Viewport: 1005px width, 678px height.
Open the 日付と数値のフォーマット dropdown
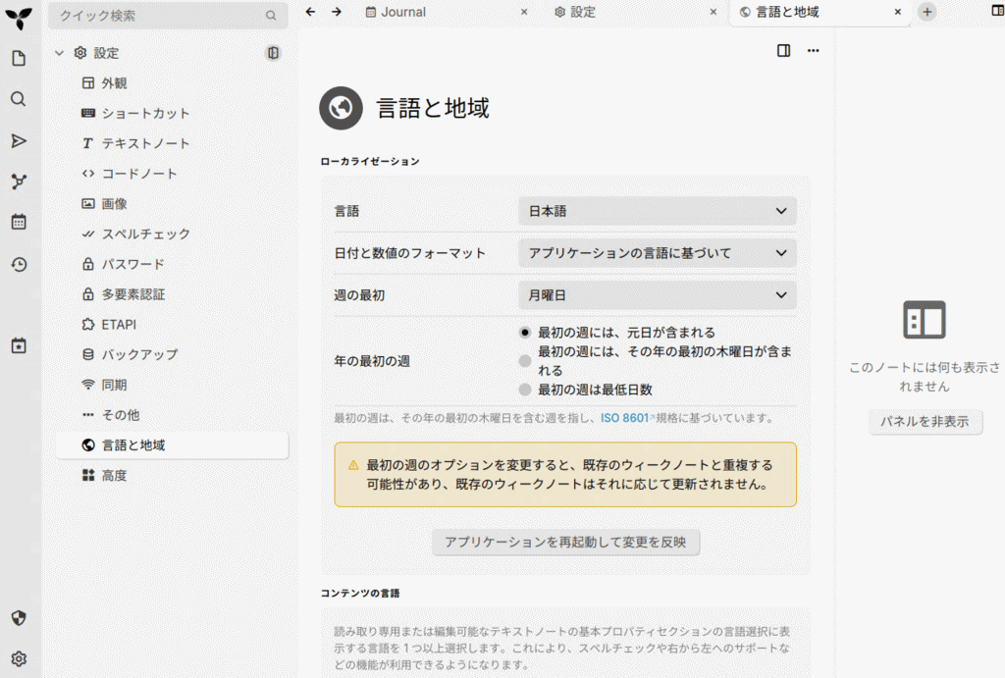pyautogui.click(x=657, y=253)
